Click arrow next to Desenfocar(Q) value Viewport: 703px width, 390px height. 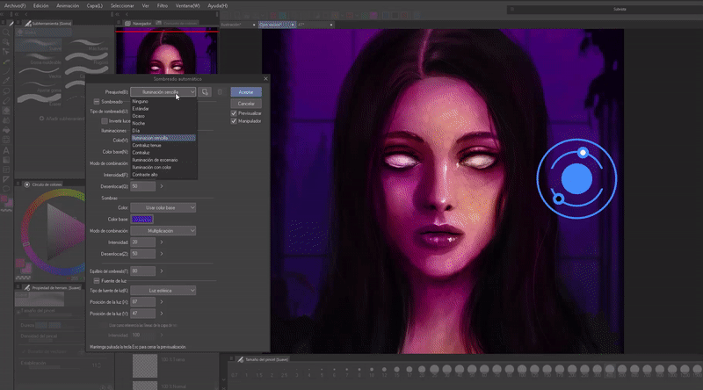coord(160,186)
